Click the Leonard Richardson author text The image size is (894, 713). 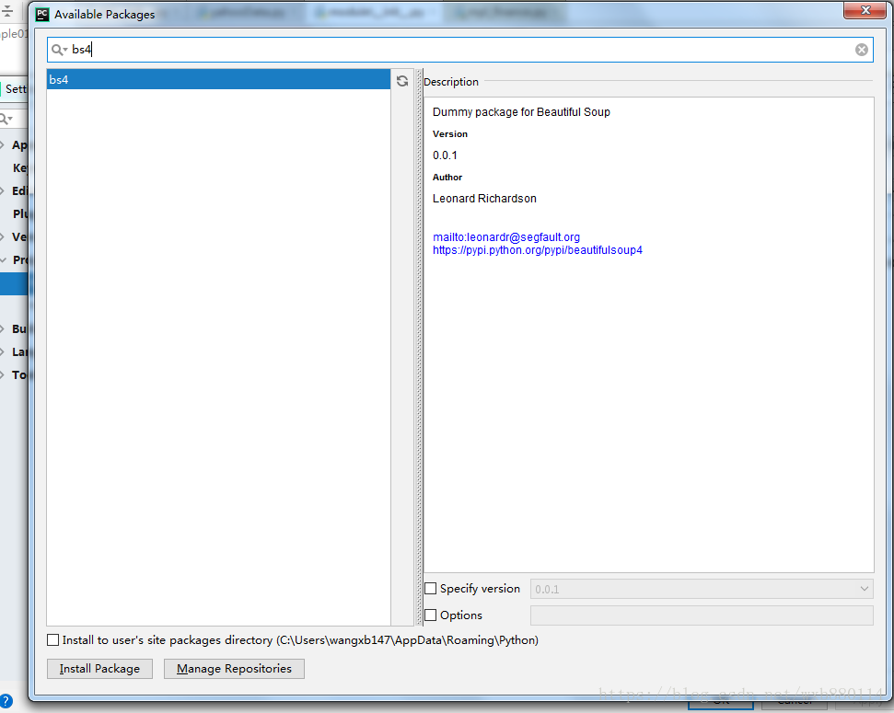pyautogui.click(x=484, y=199)
